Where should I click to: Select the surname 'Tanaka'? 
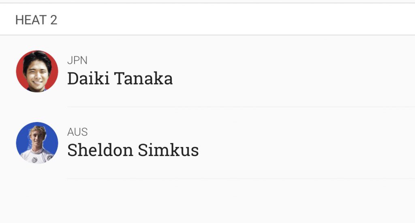pyautogui.click(x=143, y=78)
